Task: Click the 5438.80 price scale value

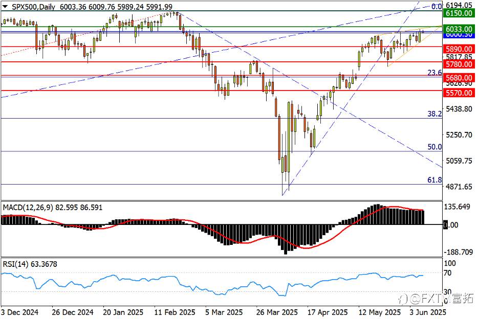Action: 459,109
